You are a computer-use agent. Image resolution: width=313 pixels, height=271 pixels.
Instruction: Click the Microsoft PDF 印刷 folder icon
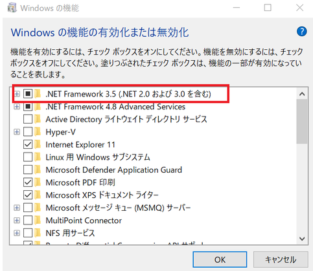(x=38, y=182)
